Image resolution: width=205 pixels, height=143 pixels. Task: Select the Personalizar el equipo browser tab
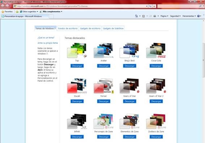(x=25, y=16)
